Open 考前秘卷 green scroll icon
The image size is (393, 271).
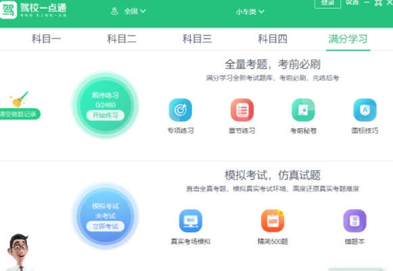[x=303, y=110]
